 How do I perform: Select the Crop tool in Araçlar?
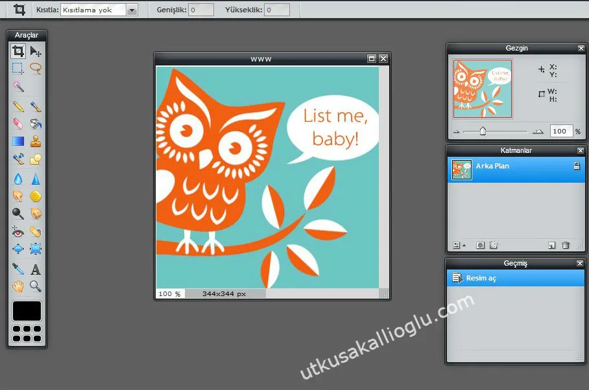[18, 51]
